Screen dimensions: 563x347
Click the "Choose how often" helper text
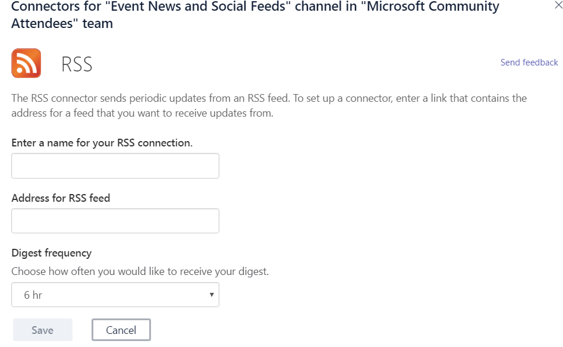[140, 272]
